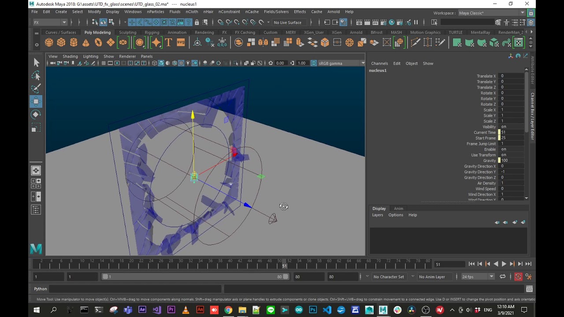The height and width of the screenshot is (317, 564).
Task: Click the Text Editor window-with-checker shelf icon
Action: (x=519, y=42)
